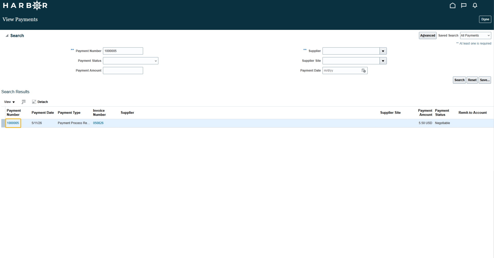
Task: Open payment number 1000005 link
Action: click(x=13, y=123)
